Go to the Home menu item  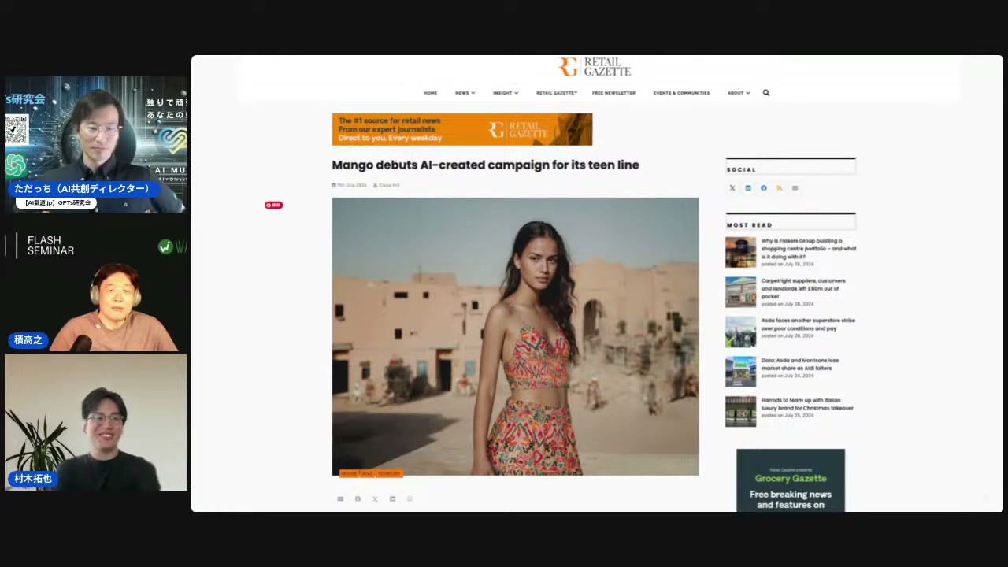coord(430,93)
